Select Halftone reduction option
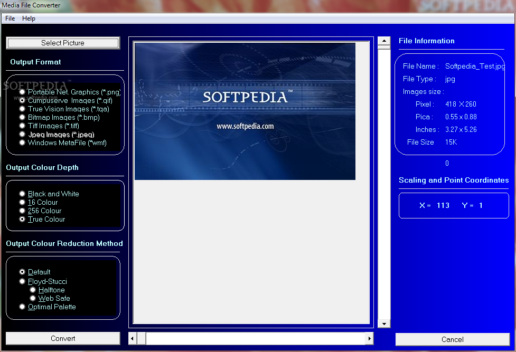The width and height of the screenshot is (516, 352). pyautogui.click(x=48, y=290)
